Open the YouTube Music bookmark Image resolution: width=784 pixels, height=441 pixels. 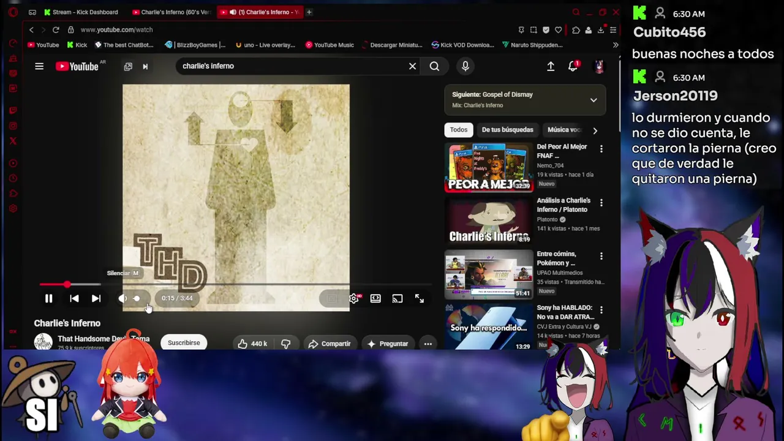(330, 45)
